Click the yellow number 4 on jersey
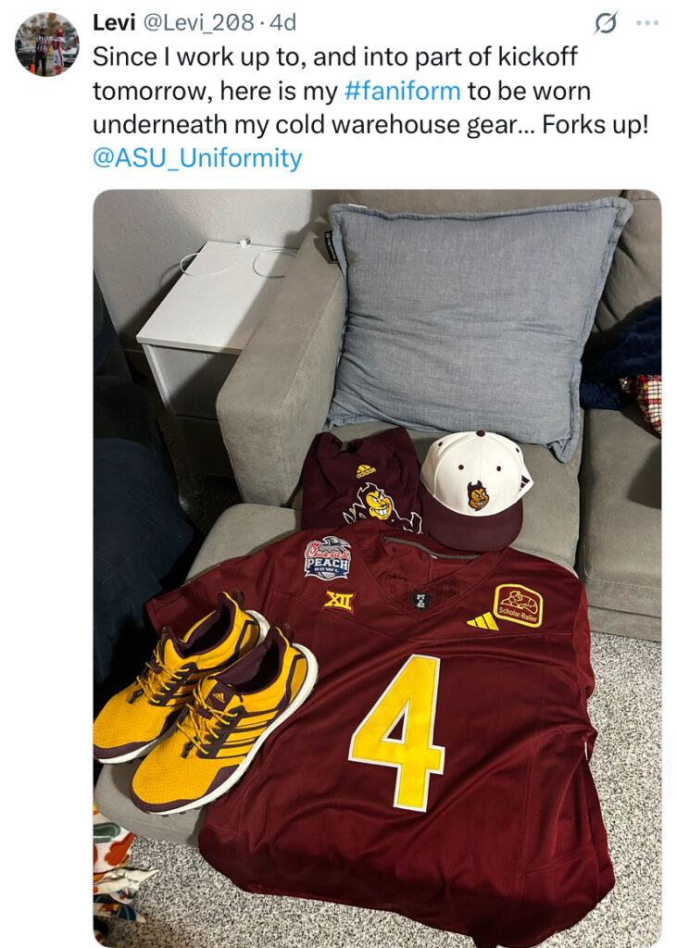Viewport: 677px width, 948px height. [x=399, y=731]
